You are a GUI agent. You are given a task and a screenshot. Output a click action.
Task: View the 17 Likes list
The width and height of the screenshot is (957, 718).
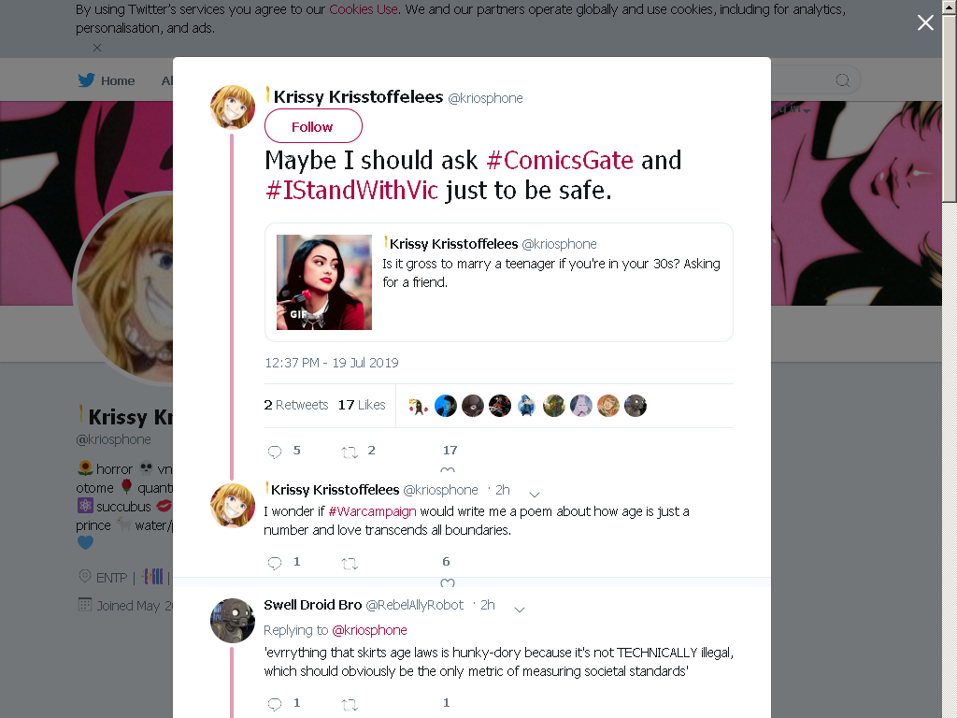pos(362,405)
